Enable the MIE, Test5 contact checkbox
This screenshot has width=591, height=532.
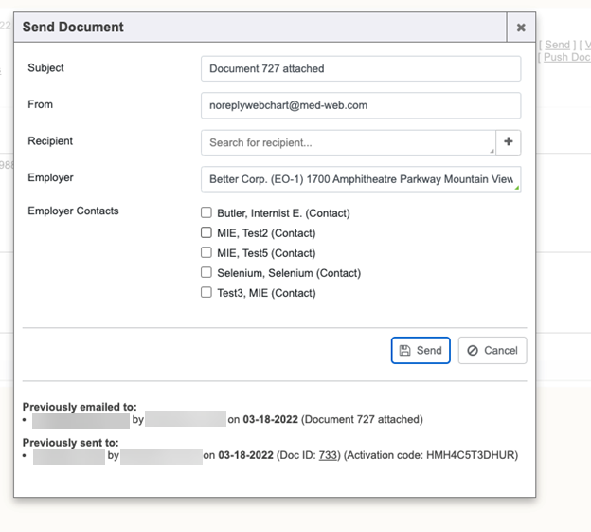pyautogui.click(x=206, y=253)
